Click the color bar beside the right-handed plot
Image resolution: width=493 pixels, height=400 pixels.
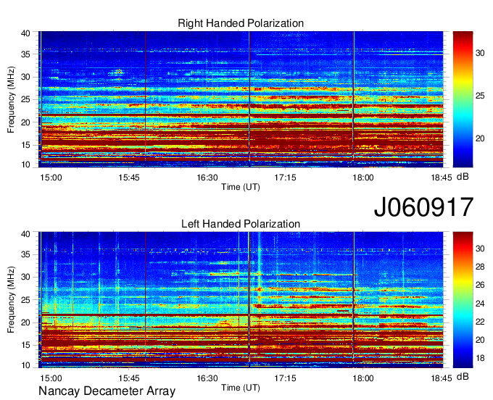click(x=463, y=99)
